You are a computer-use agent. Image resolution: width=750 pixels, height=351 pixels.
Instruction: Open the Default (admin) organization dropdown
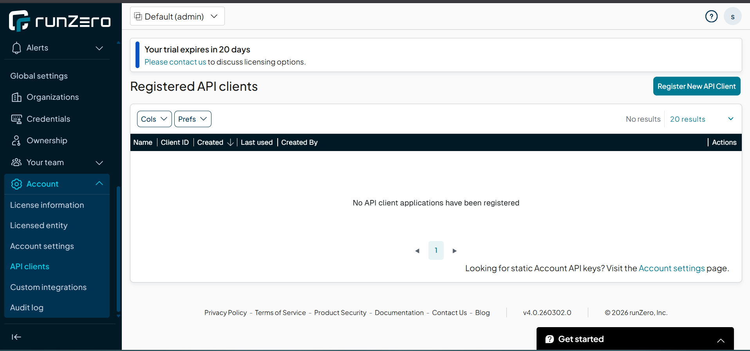click(x=177, y=16)
